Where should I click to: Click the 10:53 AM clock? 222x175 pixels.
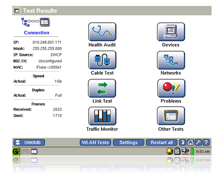(x=202, y=151)
